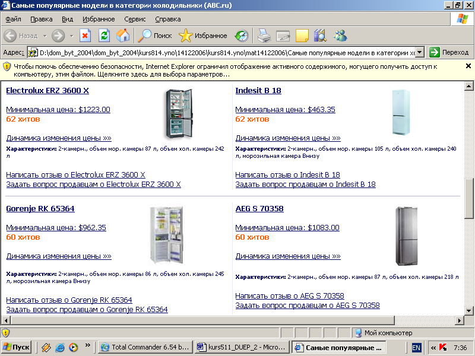Click the EN language indicator
Image resolution: width=475 pixels, height=356 pixels.
416,348
